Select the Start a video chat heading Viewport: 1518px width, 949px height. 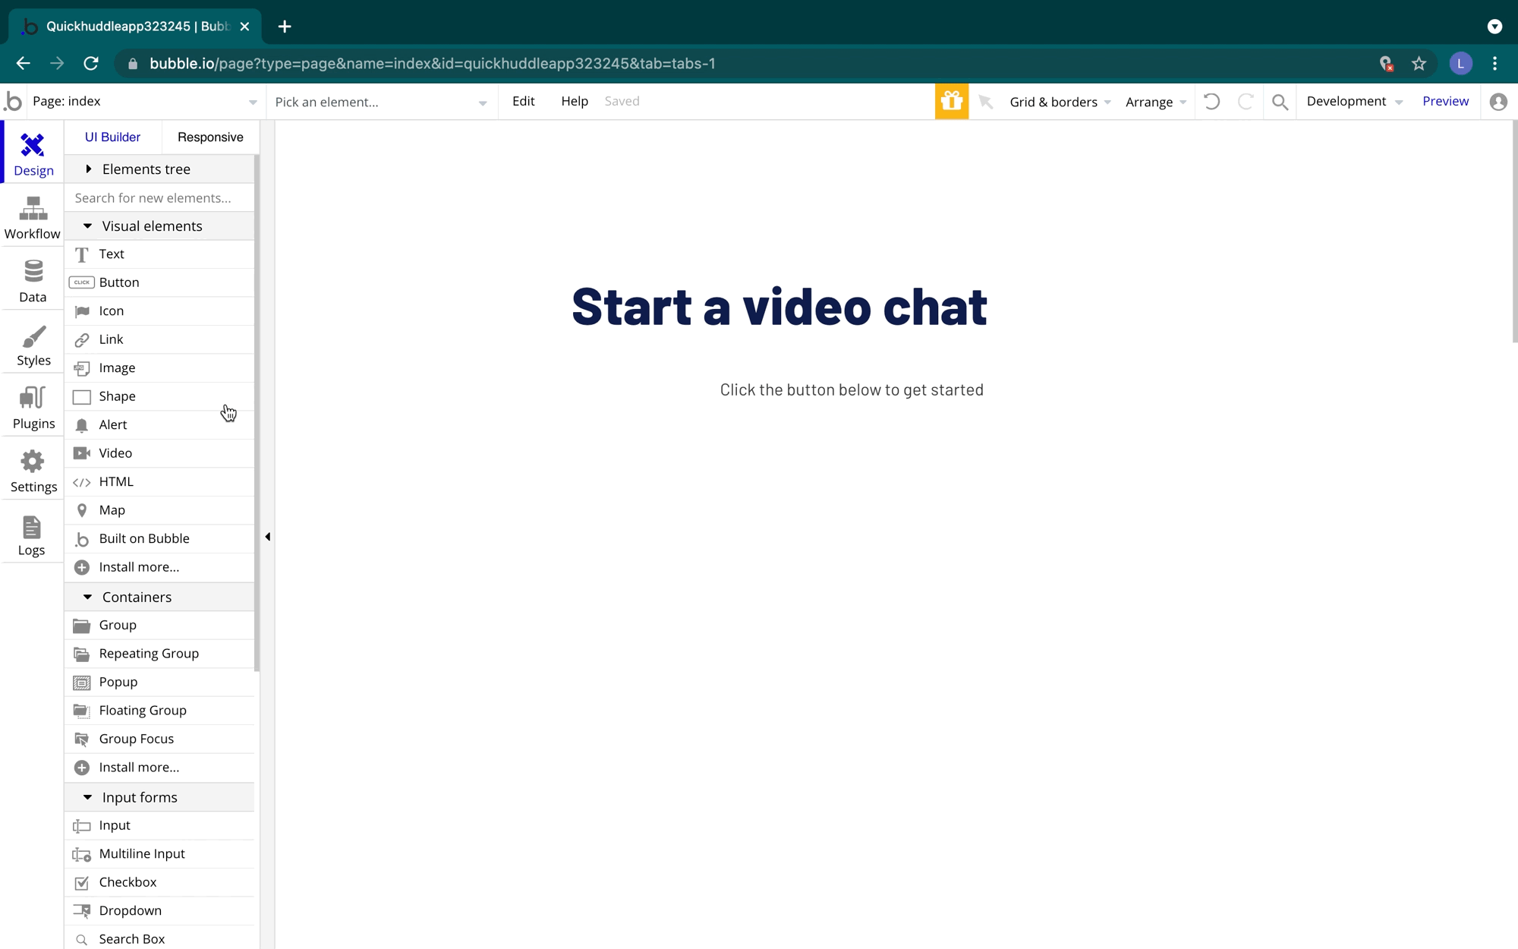point(779,307)
